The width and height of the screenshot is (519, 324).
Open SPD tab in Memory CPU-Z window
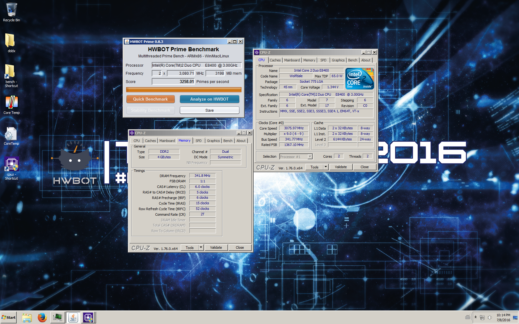[x=199, y=141]
